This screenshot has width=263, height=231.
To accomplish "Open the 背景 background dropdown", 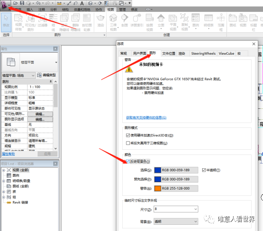I will pos(176,221).
